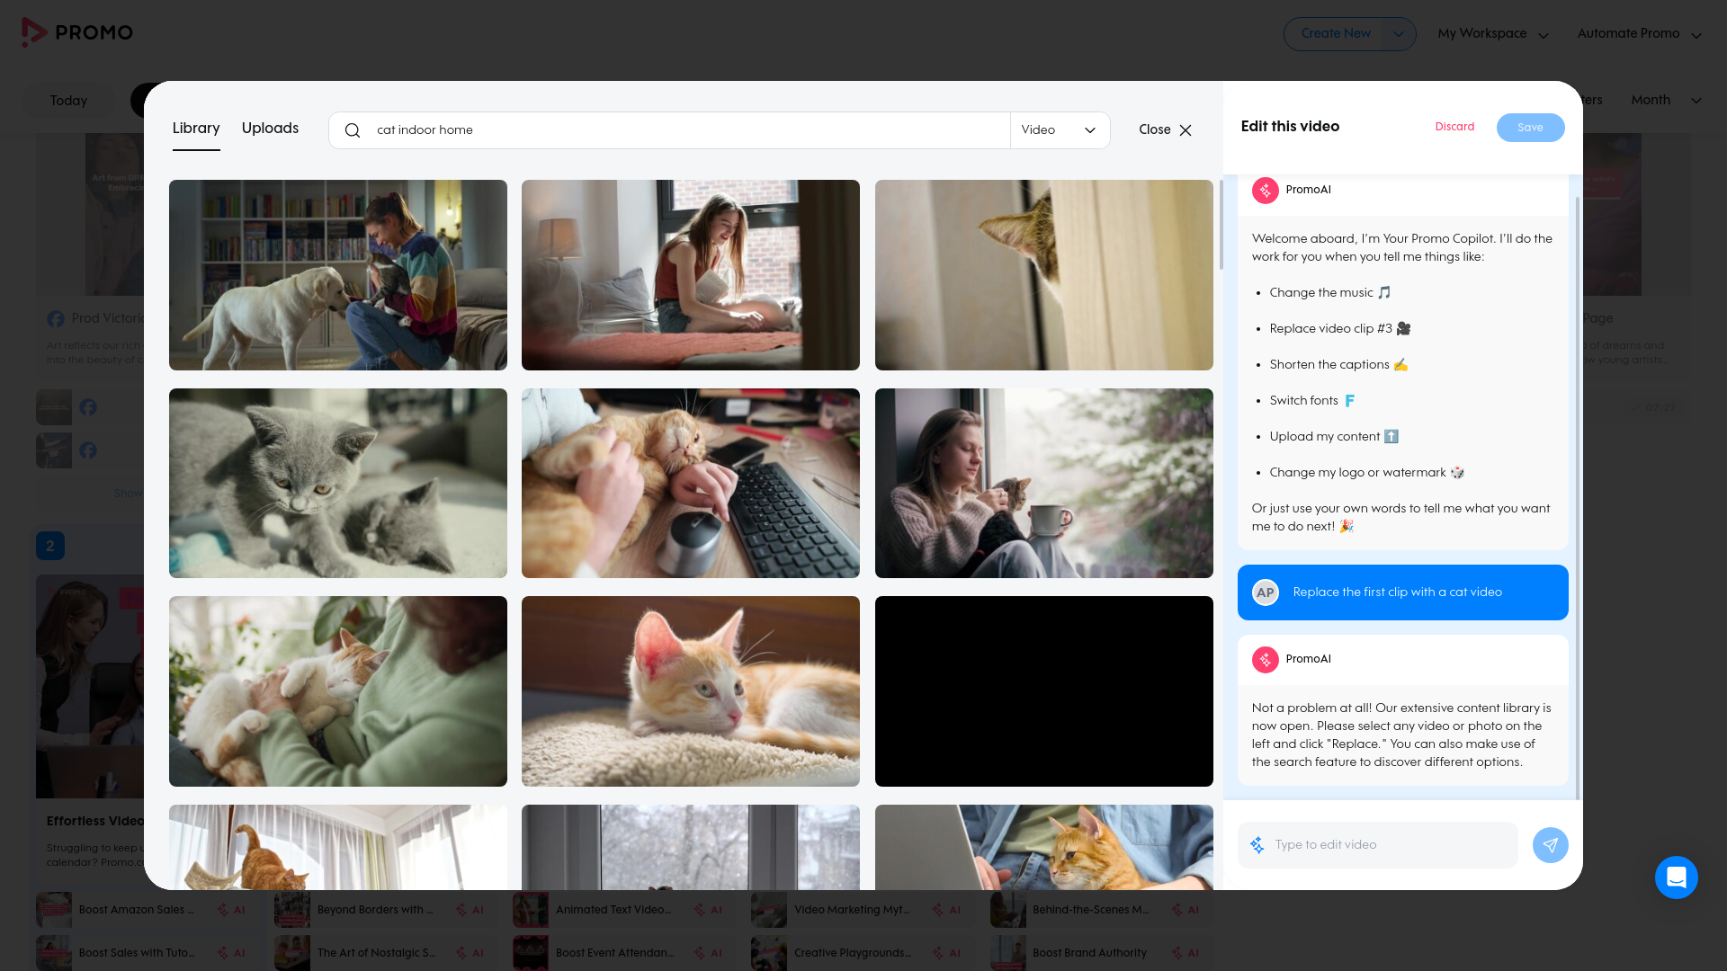Select the Library tab

[x=196, y=129]
